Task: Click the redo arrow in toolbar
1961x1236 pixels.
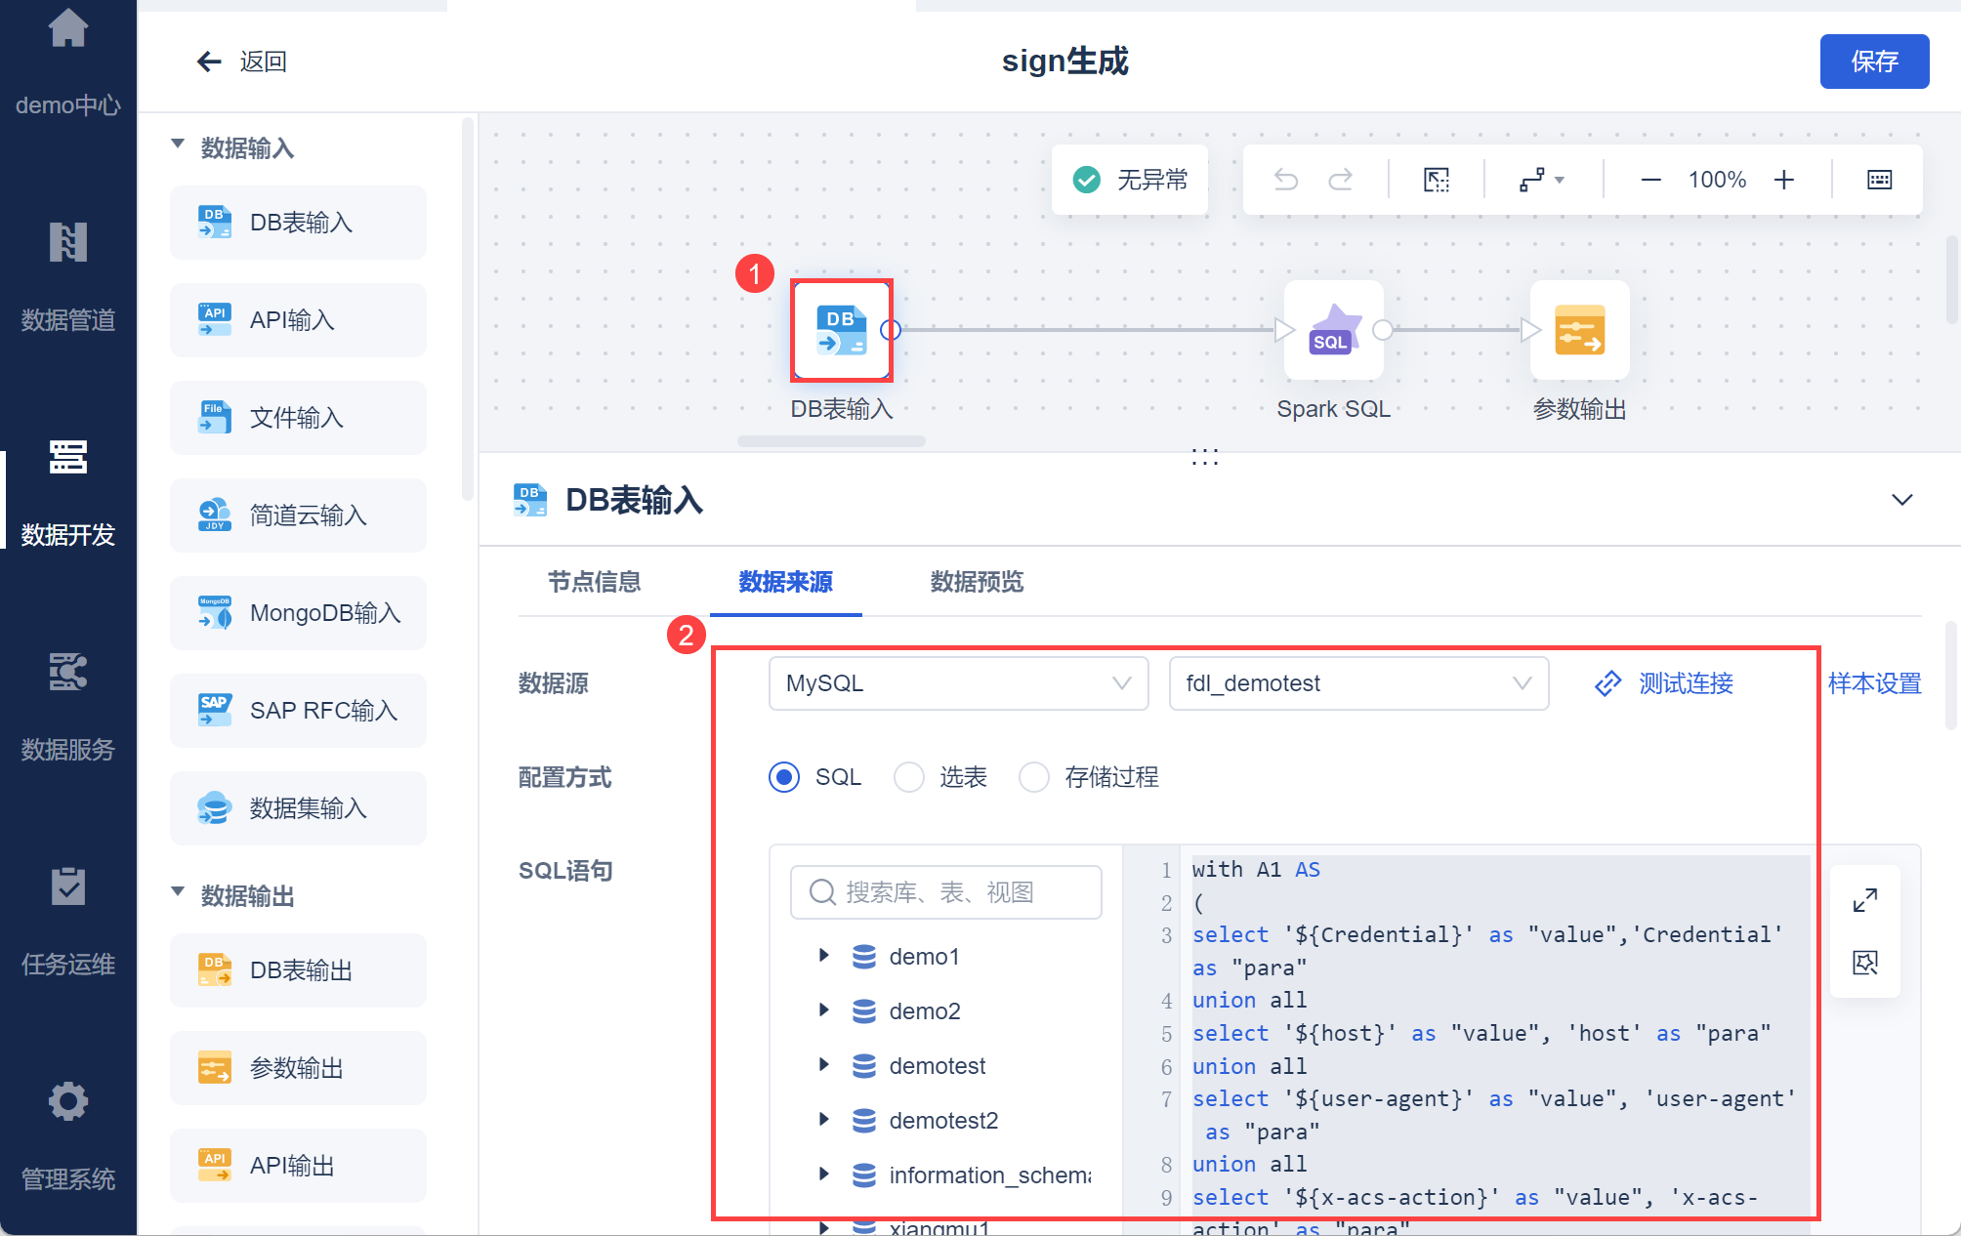Action: [1341, 180]
